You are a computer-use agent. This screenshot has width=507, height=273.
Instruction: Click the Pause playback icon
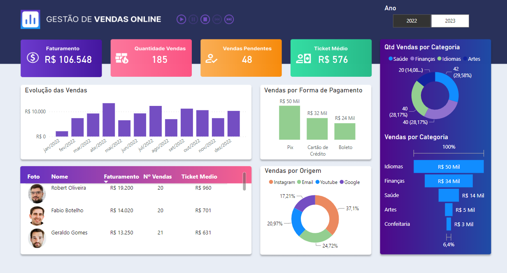193,19
